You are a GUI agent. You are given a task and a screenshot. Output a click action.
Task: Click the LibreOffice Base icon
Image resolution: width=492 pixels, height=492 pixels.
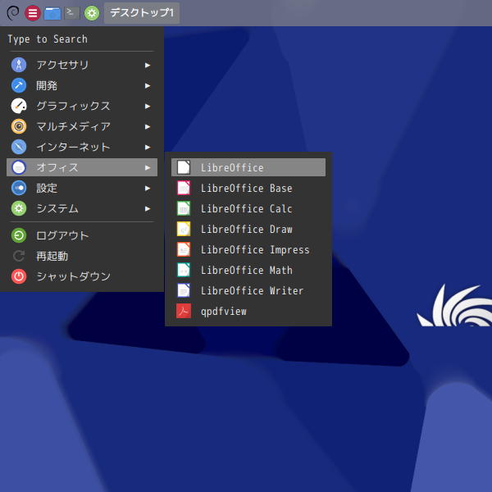[184, 188]
